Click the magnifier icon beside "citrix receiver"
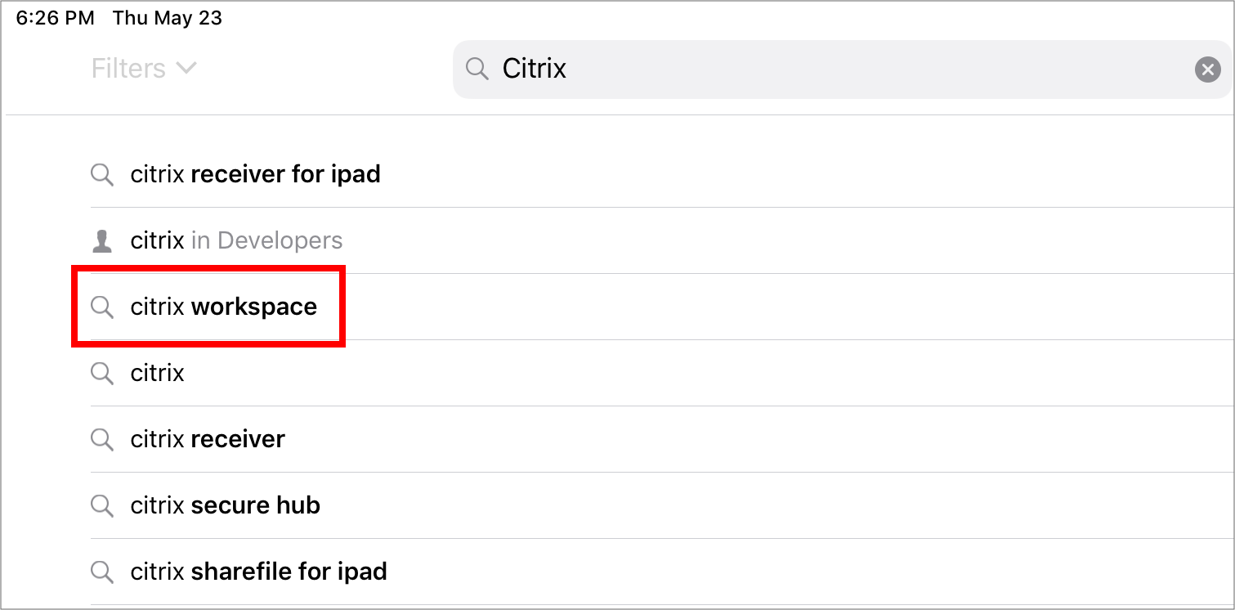1235x610 pixels. coord(102,439)
